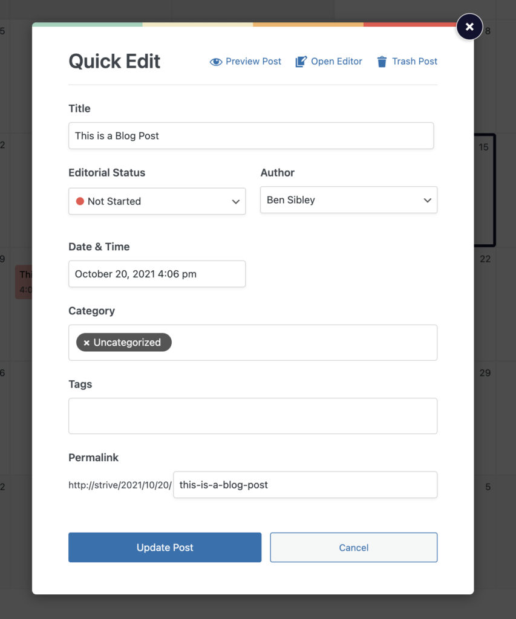Click inside the Tags field
This screenshot has height=619, width=516.
pyautogui.click(x=253, y=416)
